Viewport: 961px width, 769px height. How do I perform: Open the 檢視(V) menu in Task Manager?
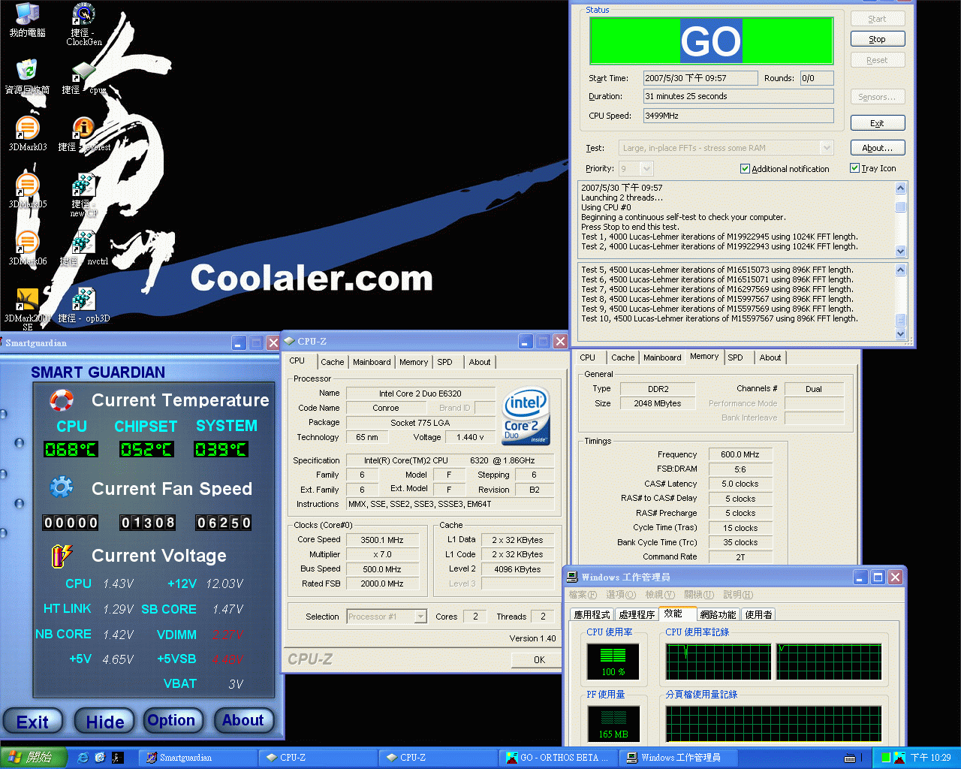(659, 595)
